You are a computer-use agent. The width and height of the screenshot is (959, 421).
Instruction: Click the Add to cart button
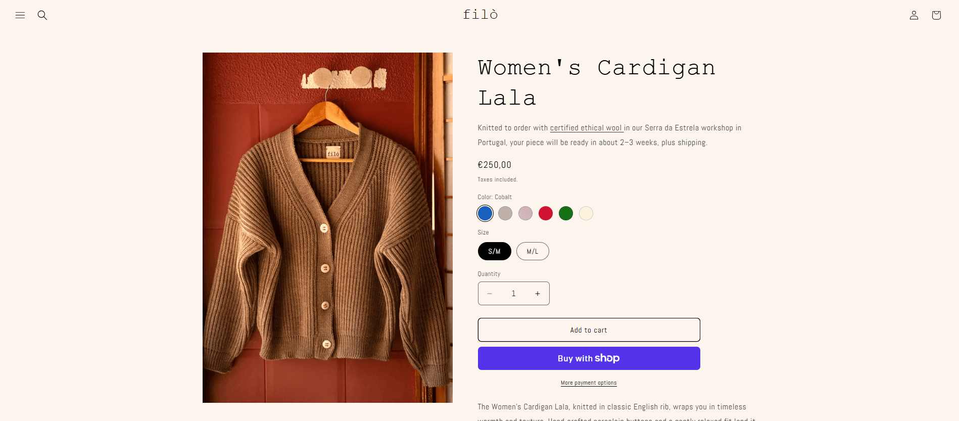click(589, 330)
